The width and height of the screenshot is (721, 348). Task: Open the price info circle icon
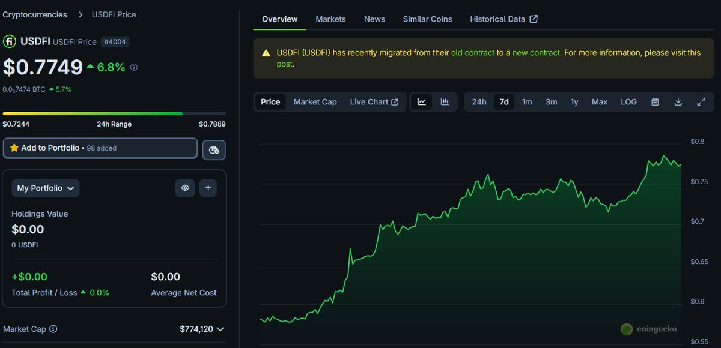tap(134, 67)
